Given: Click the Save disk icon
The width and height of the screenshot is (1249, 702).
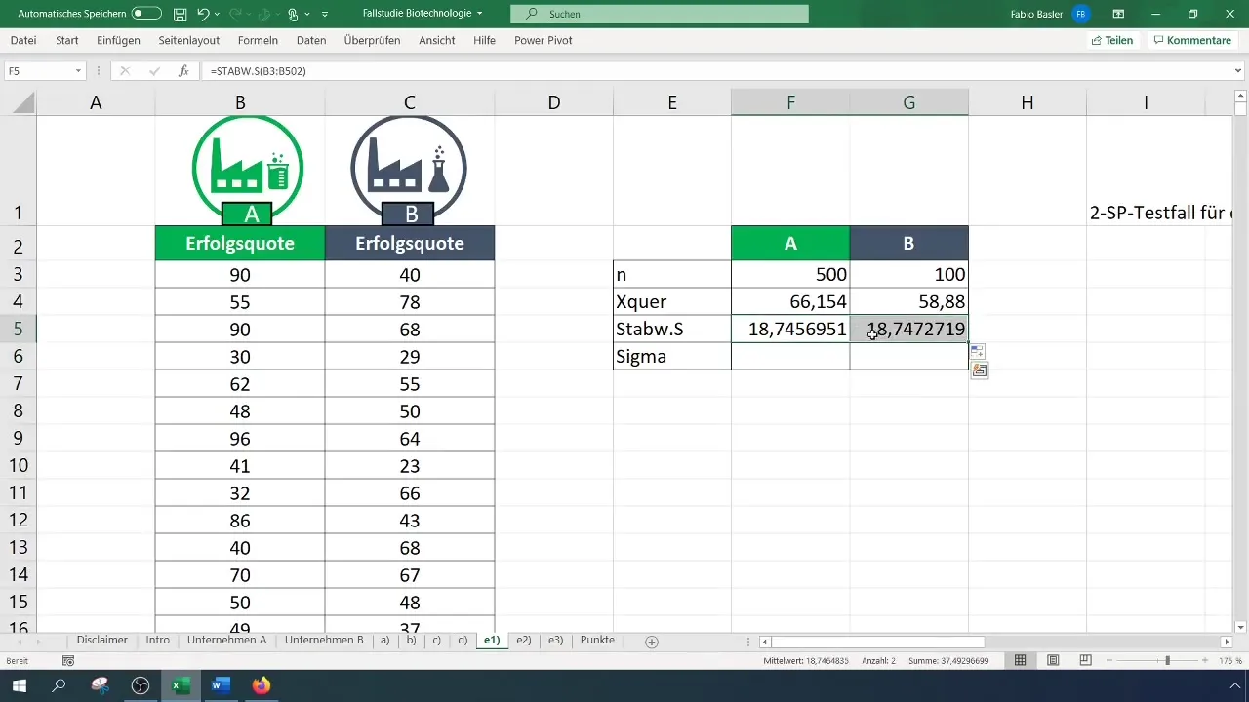Looking at the screenshot, I should pos(180,14).
